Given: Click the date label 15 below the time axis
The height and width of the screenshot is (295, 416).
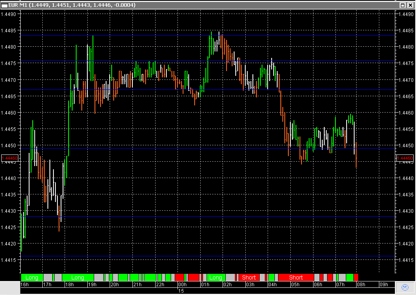Looking at the screenshot, I should pos(181,291).
